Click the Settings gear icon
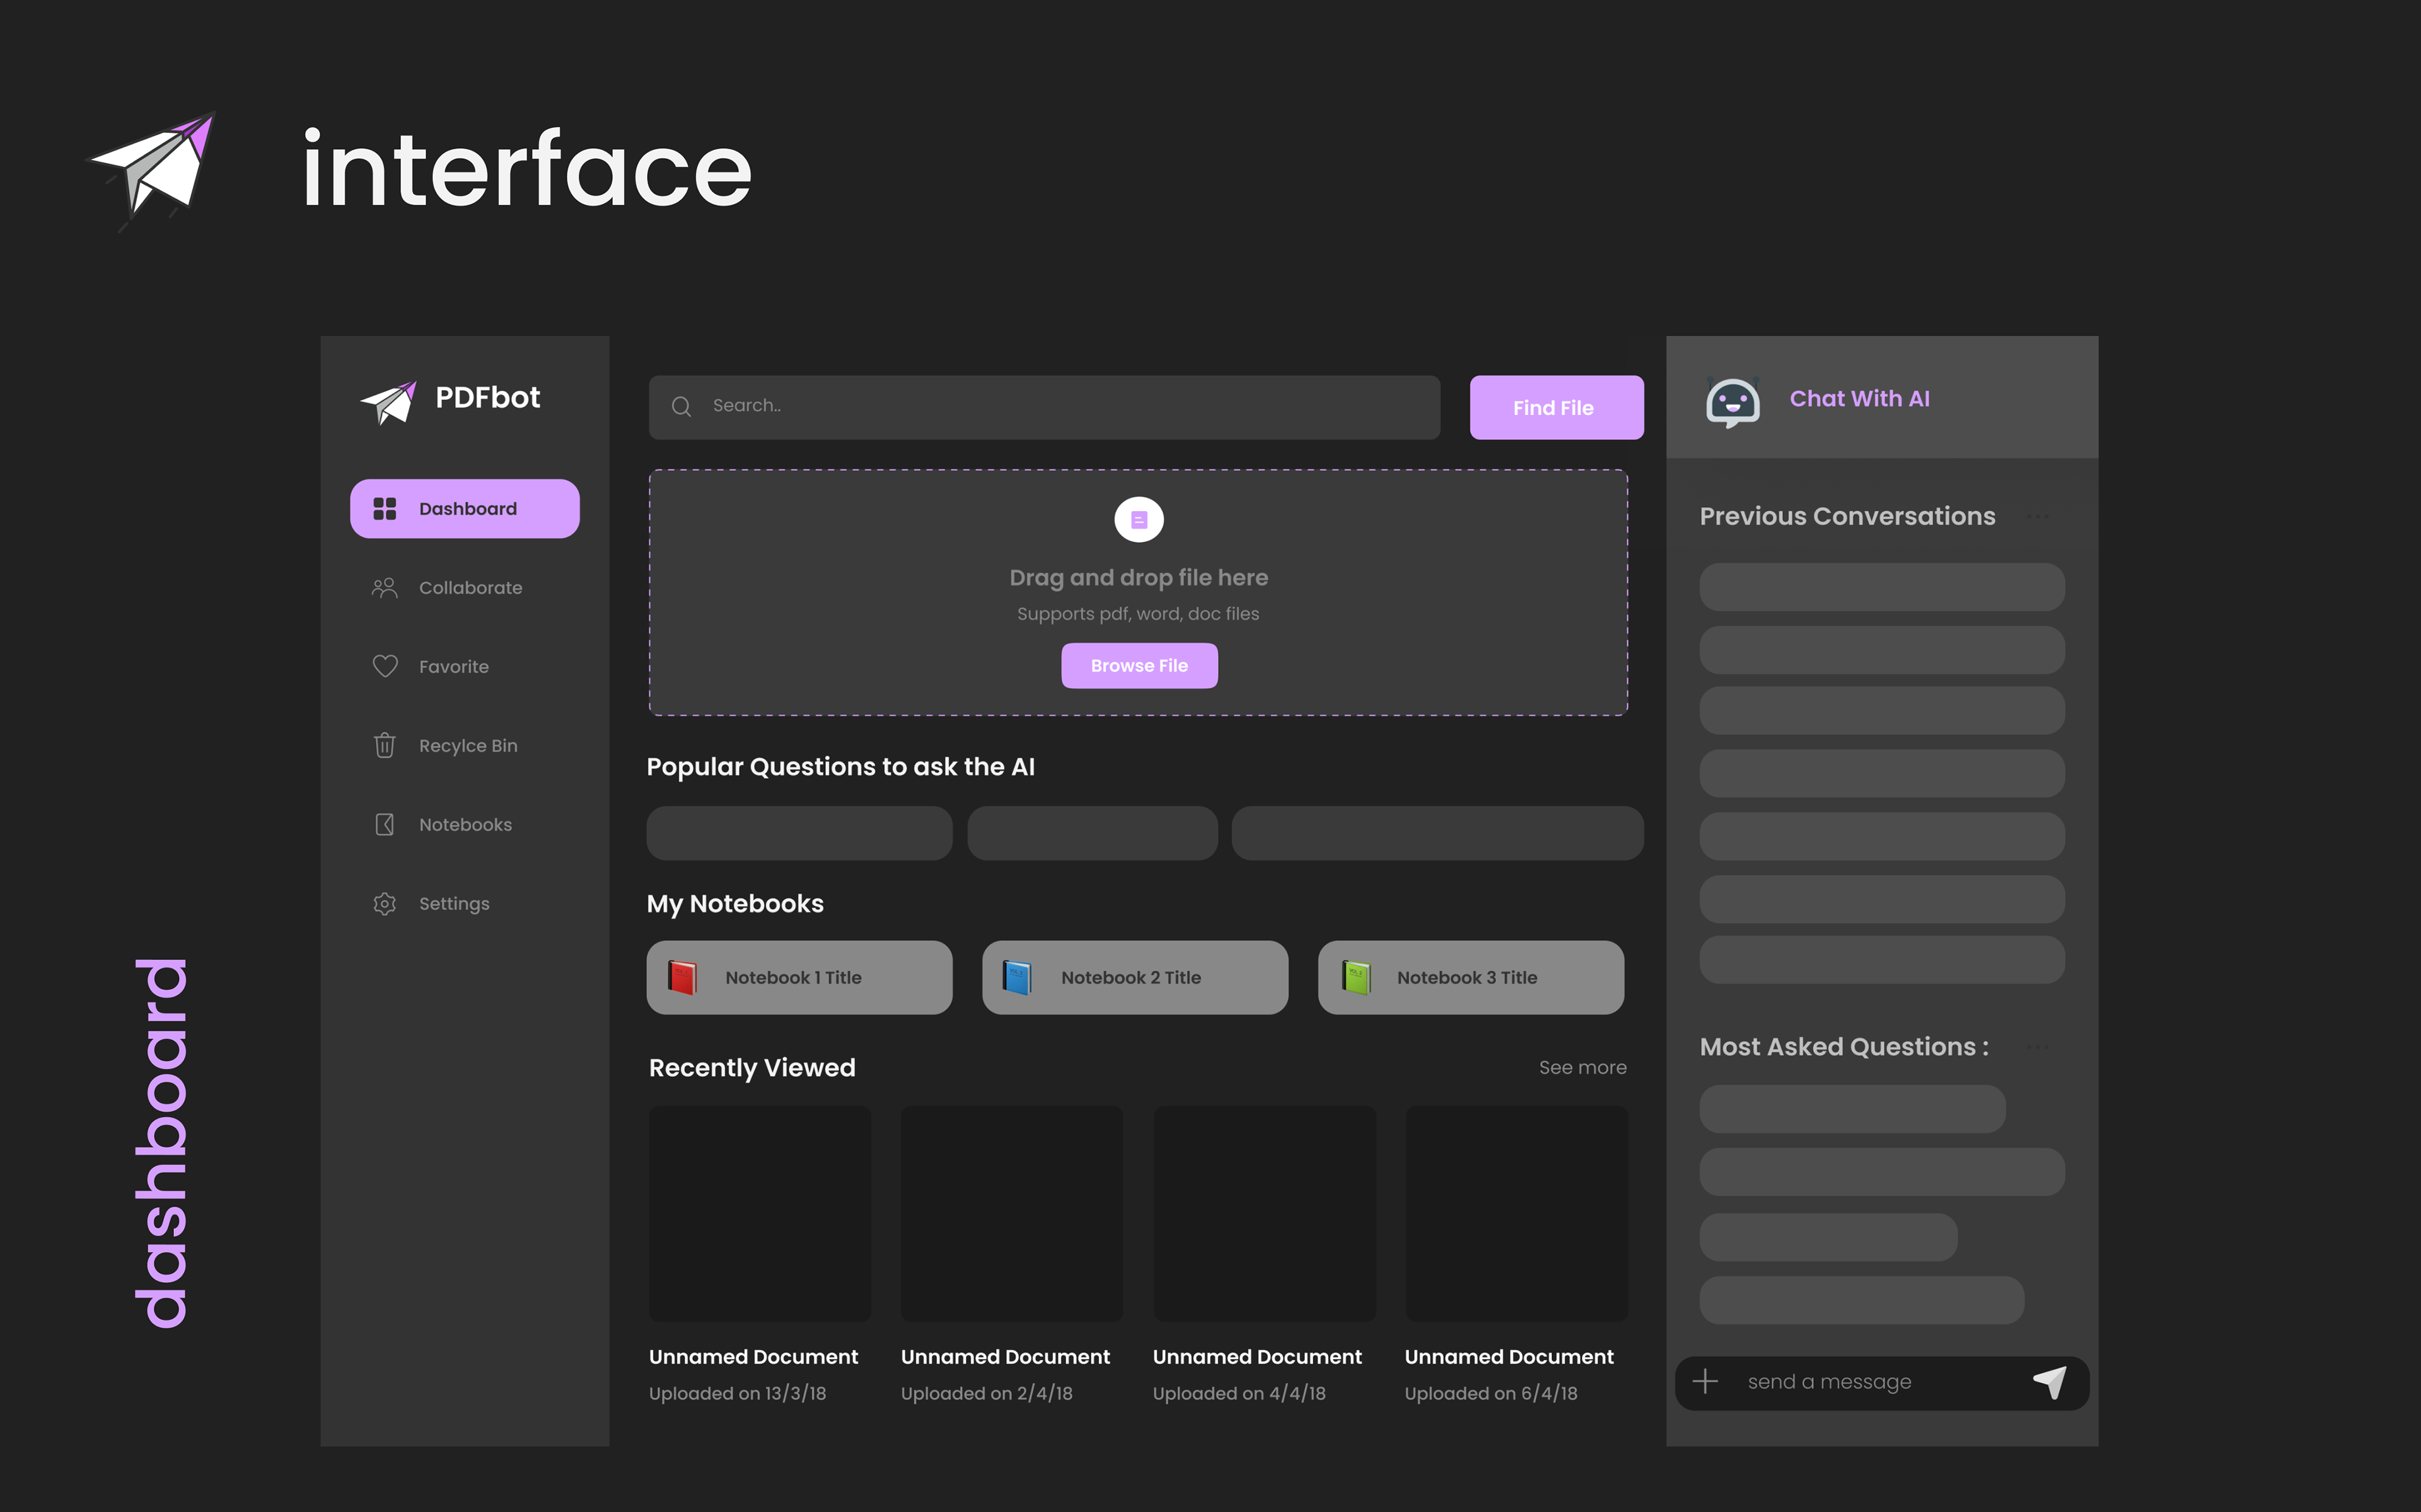This screenshot has width=2421, height=1512. (x=384, y=904)
